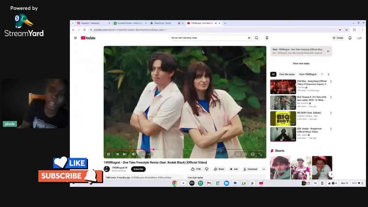Select the All filter chip
The height and width of the screenshot is (207, 368).
pos(273,74)
